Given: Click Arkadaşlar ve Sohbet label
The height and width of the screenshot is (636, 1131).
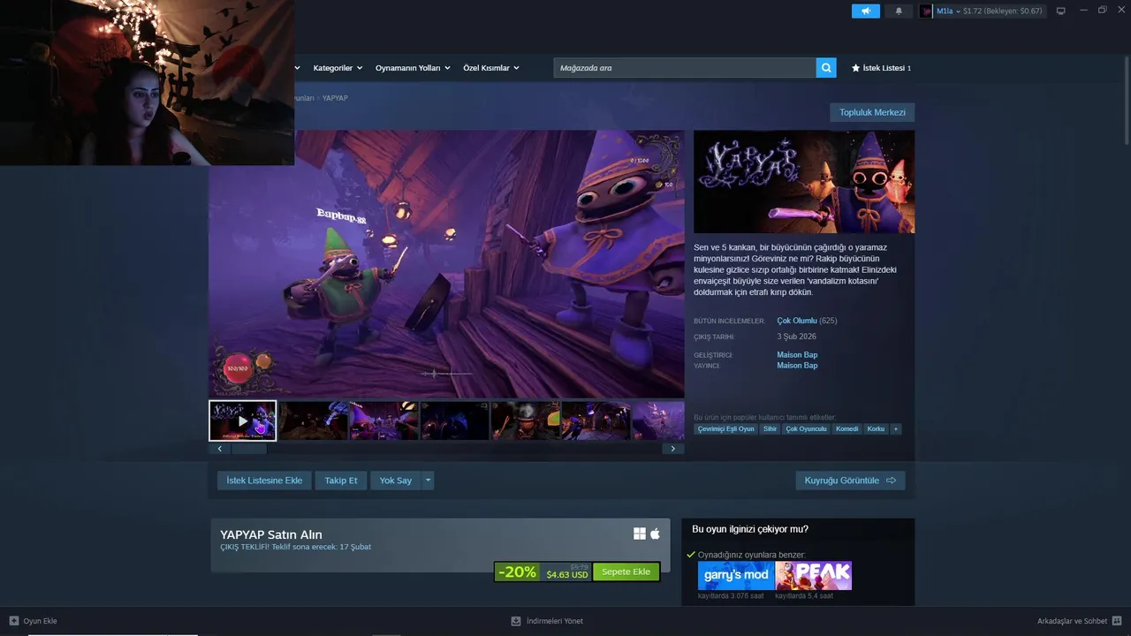Looking at the screenshot, I should point(1072,621).
